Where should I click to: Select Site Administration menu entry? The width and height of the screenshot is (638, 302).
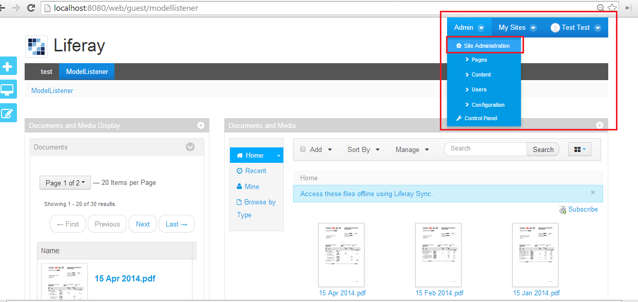[x=484, y=46]
